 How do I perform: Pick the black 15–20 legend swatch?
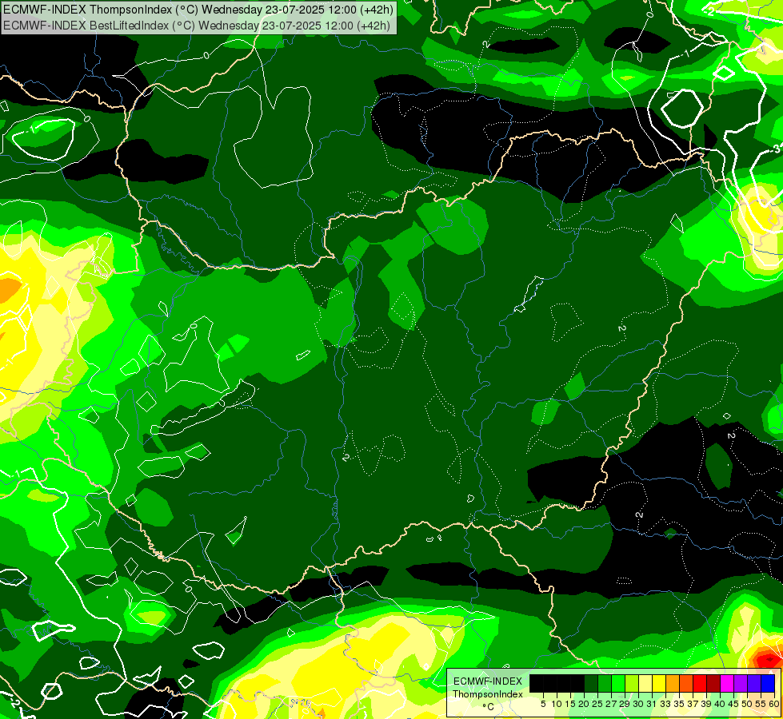(577, 683)
